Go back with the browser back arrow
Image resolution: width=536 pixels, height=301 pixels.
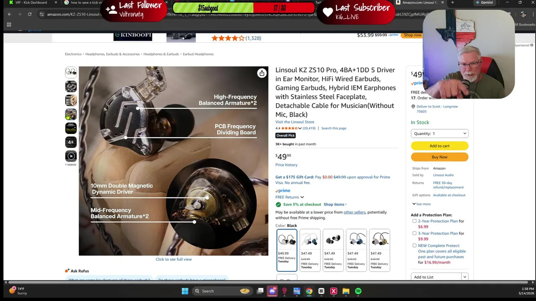(10, 14)
